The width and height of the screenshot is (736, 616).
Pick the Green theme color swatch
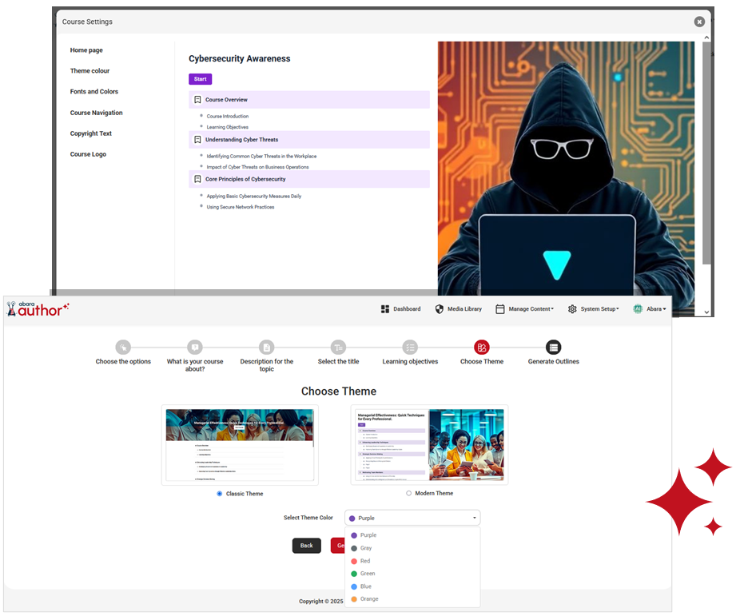pyautogui.click(x=364, y=574)
